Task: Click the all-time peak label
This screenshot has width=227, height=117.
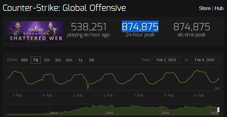Action: [191, 35]
